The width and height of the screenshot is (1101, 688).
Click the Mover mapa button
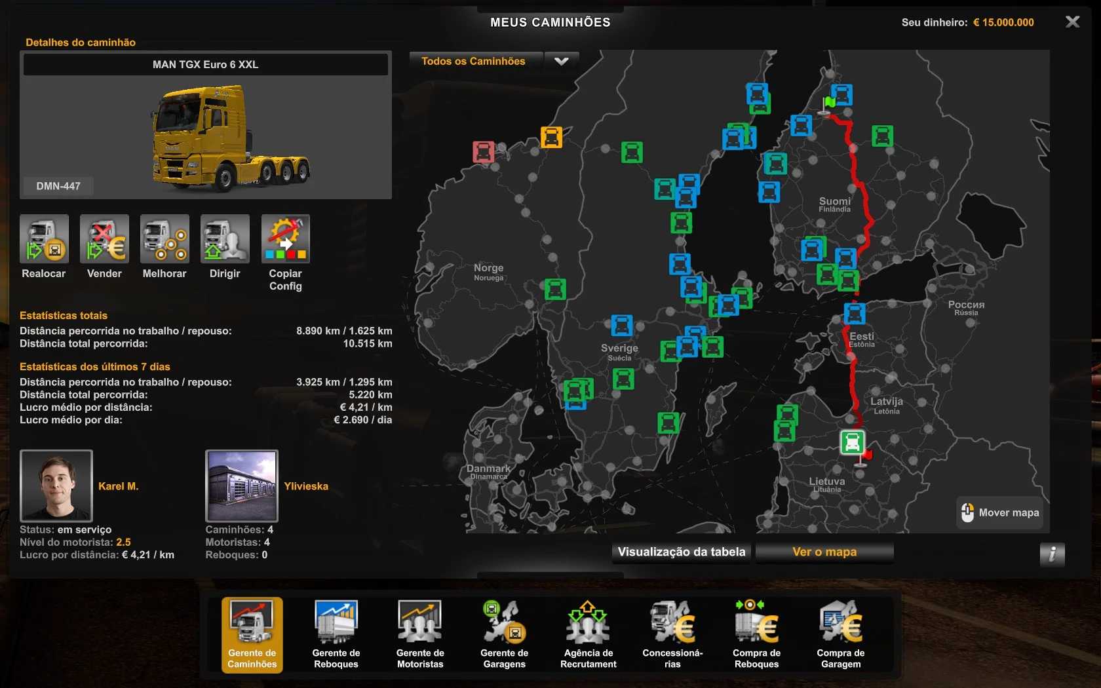pyautogui.click(x=1000, y=513)
